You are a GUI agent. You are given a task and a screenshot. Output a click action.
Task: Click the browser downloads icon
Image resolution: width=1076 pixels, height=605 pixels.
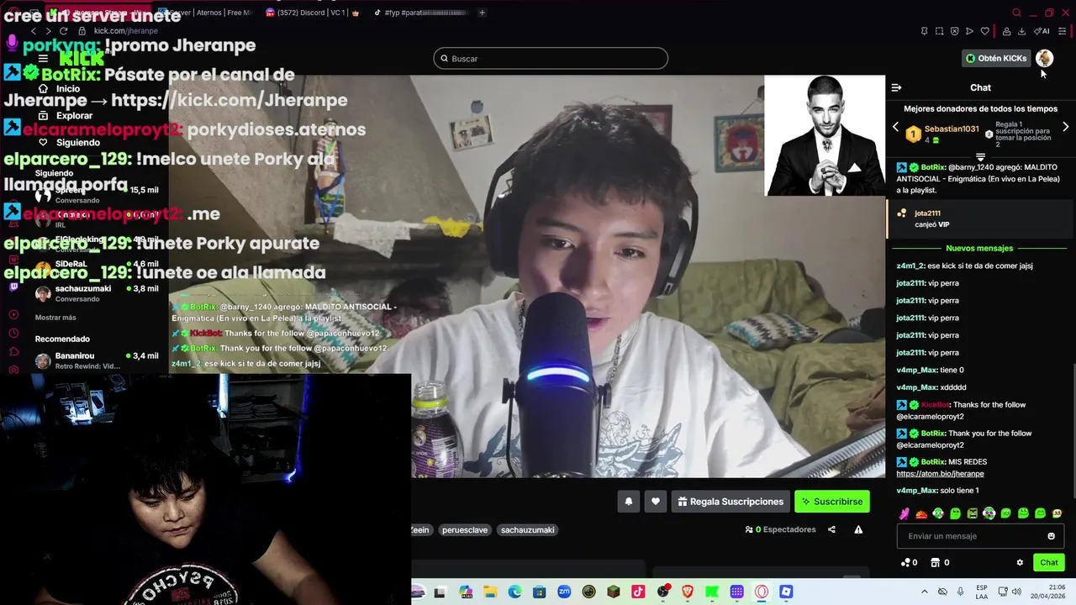(x=1021, y=31)
